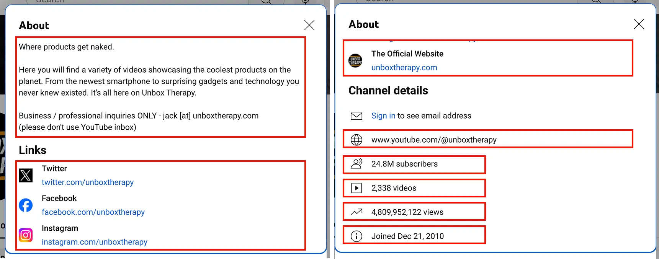Open facebook.com/unboxtherapy link
Viewport: 659px width, 259px height.
coord(93,212)
